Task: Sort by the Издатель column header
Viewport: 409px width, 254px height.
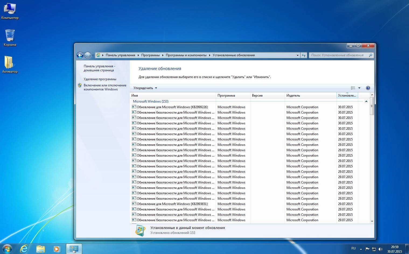Action: click(x=311, y=96)
